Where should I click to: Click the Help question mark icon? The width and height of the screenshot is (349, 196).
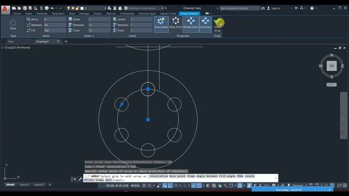[312, 8]
